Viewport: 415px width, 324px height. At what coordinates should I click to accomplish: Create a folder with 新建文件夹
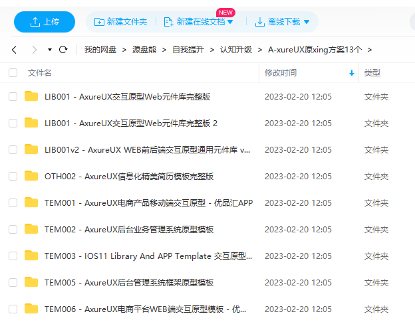tap(121, 22)
